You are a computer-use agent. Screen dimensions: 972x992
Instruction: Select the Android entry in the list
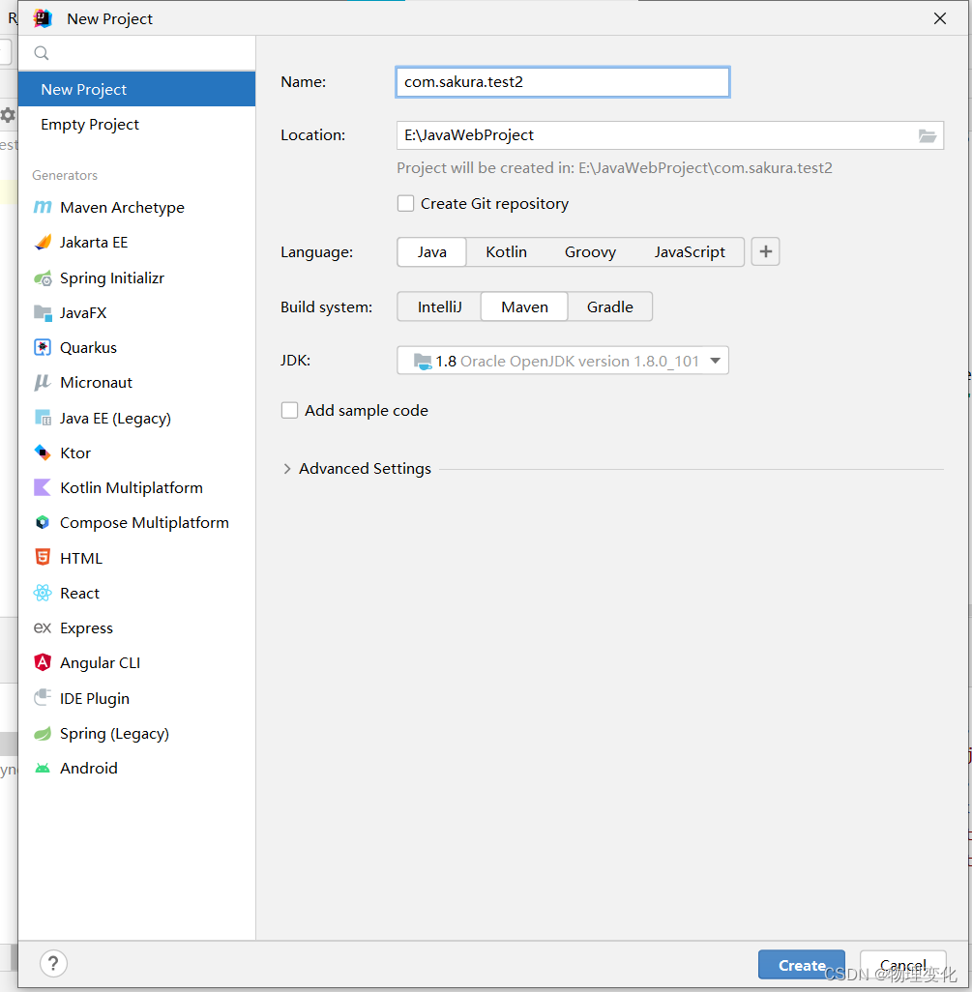(x=136, y=768)
